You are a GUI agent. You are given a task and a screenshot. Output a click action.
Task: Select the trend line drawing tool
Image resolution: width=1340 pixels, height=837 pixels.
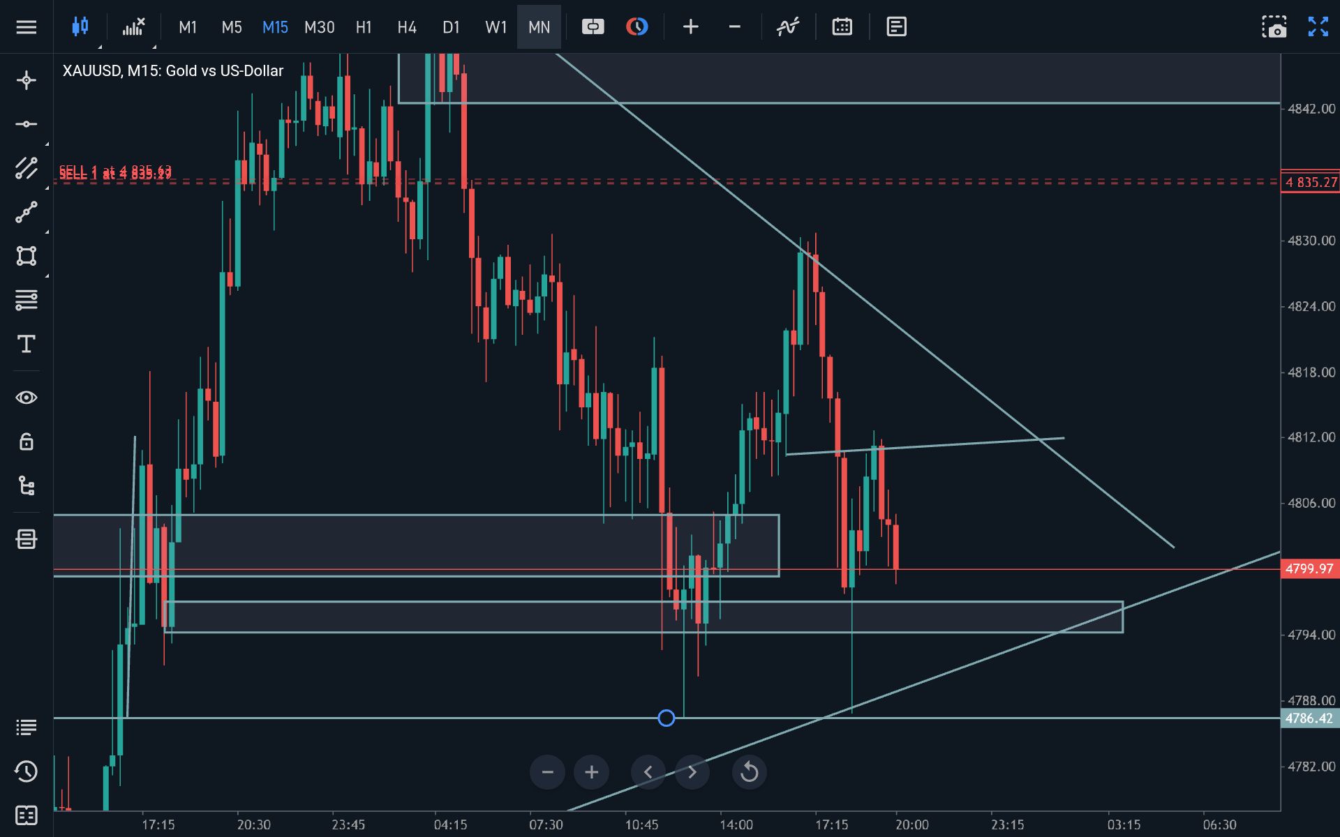click(27, 212)
